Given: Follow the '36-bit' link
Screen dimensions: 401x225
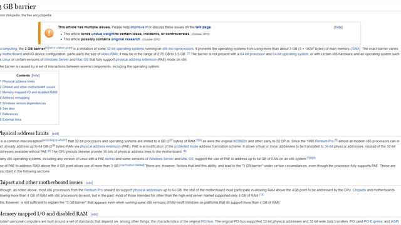Looking at the screenshot, I should coord(328,146).
